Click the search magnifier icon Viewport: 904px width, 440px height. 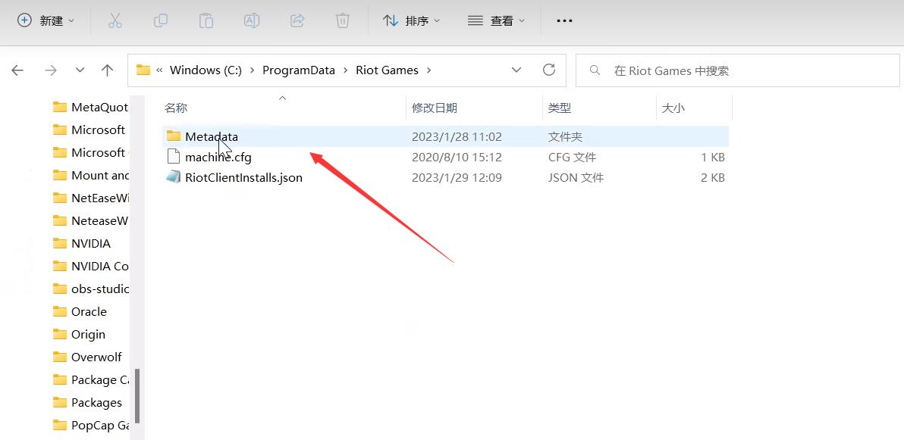coord(595,70)
